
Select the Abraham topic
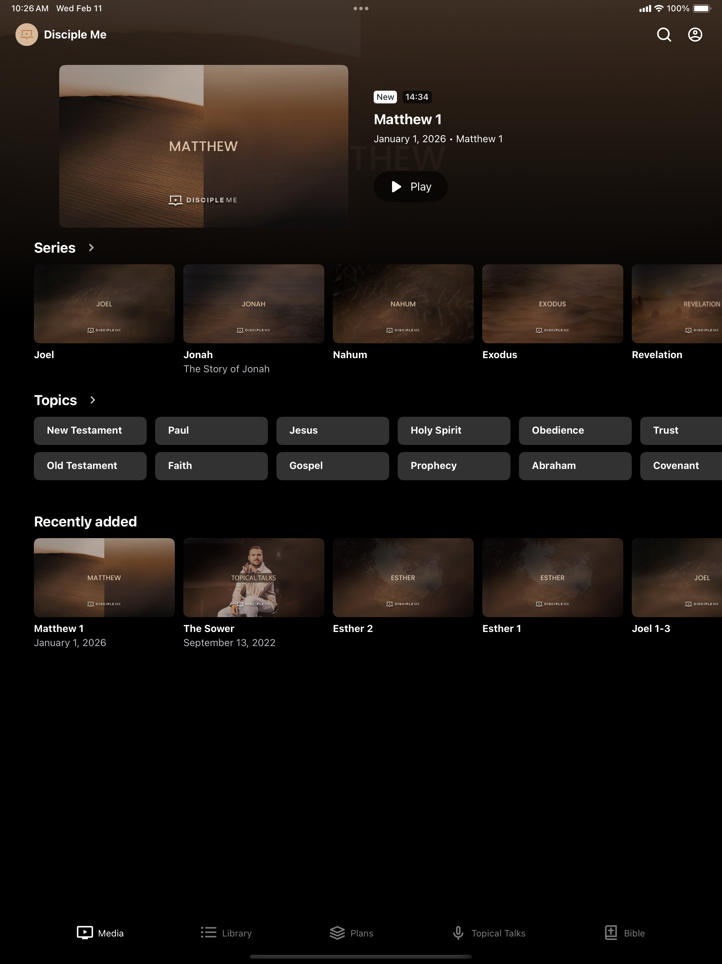pos(575,466)
